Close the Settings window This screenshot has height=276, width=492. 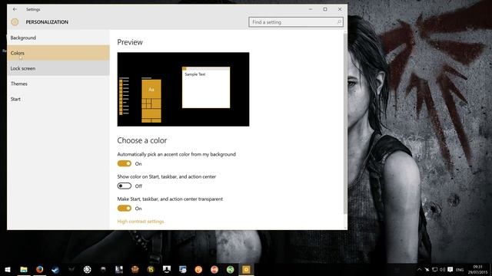pos(340,9)
